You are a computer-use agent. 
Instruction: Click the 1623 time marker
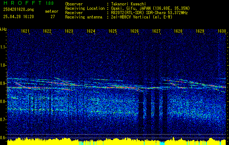pos(69,31)
